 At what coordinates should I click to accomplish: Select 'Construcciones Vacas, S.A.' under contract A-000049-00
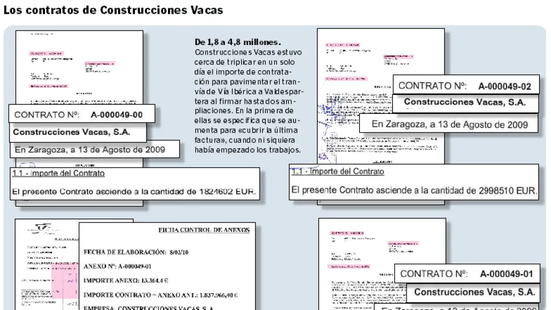click(72, 132)
